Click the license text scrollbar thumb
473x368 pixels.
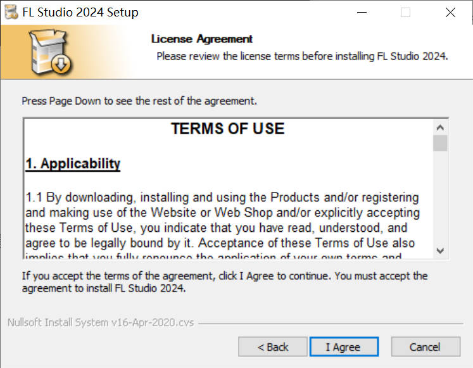[x=440, y=143]
